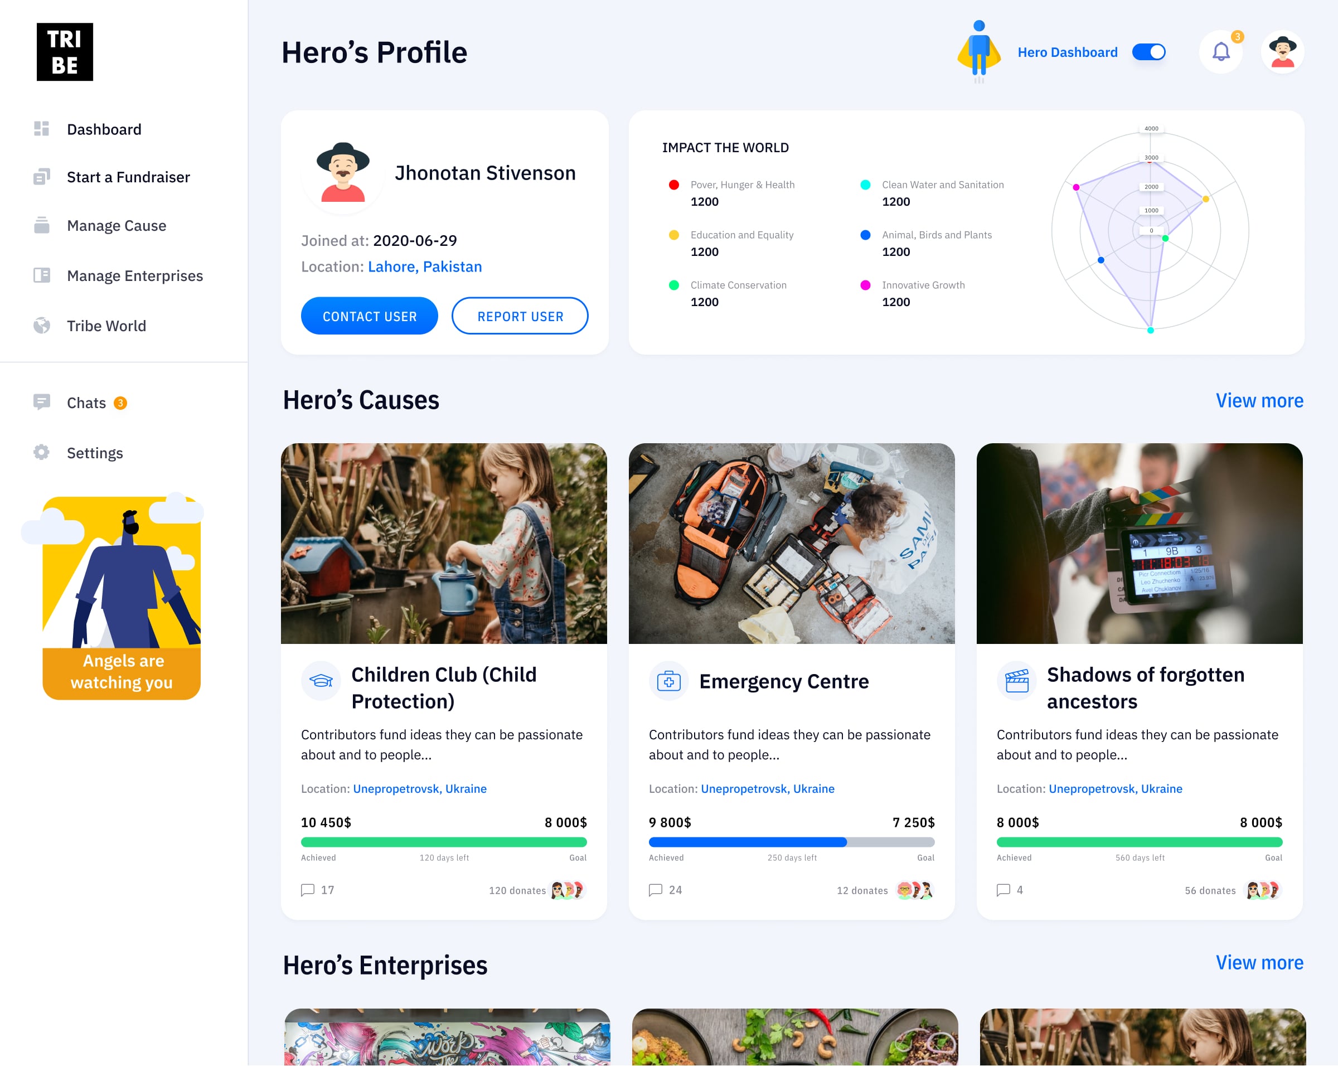Open Dashboard in the sidebar

click(104, 129)
